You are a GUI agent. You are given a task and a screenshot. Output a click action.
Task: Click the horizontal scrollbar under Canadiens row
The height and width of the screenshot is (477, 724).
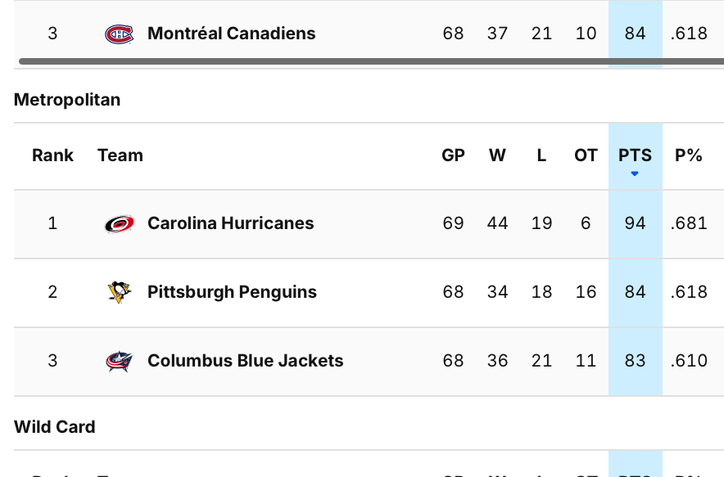369,61
